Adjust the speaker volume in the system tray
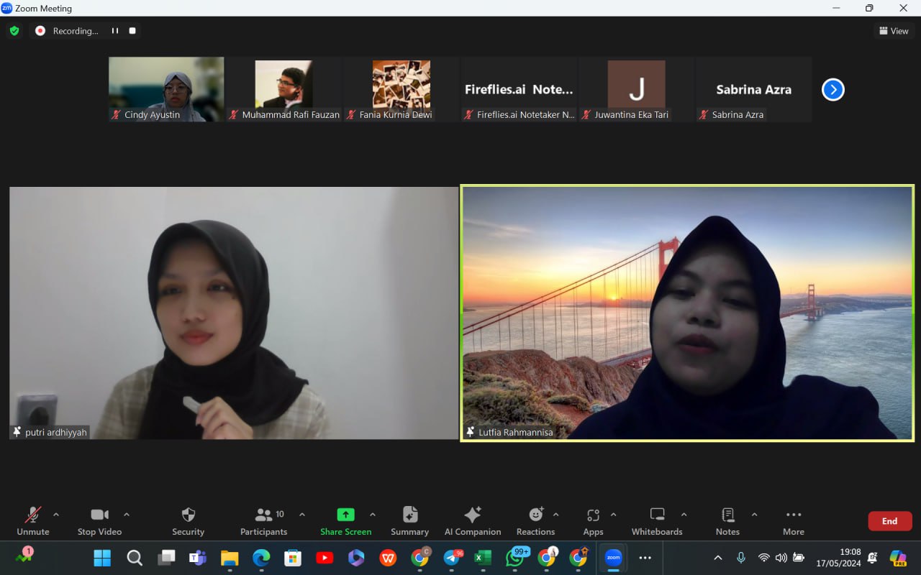The width and height of the screenshot is (921, 575). pyautogui.click(x=781, y=557)
